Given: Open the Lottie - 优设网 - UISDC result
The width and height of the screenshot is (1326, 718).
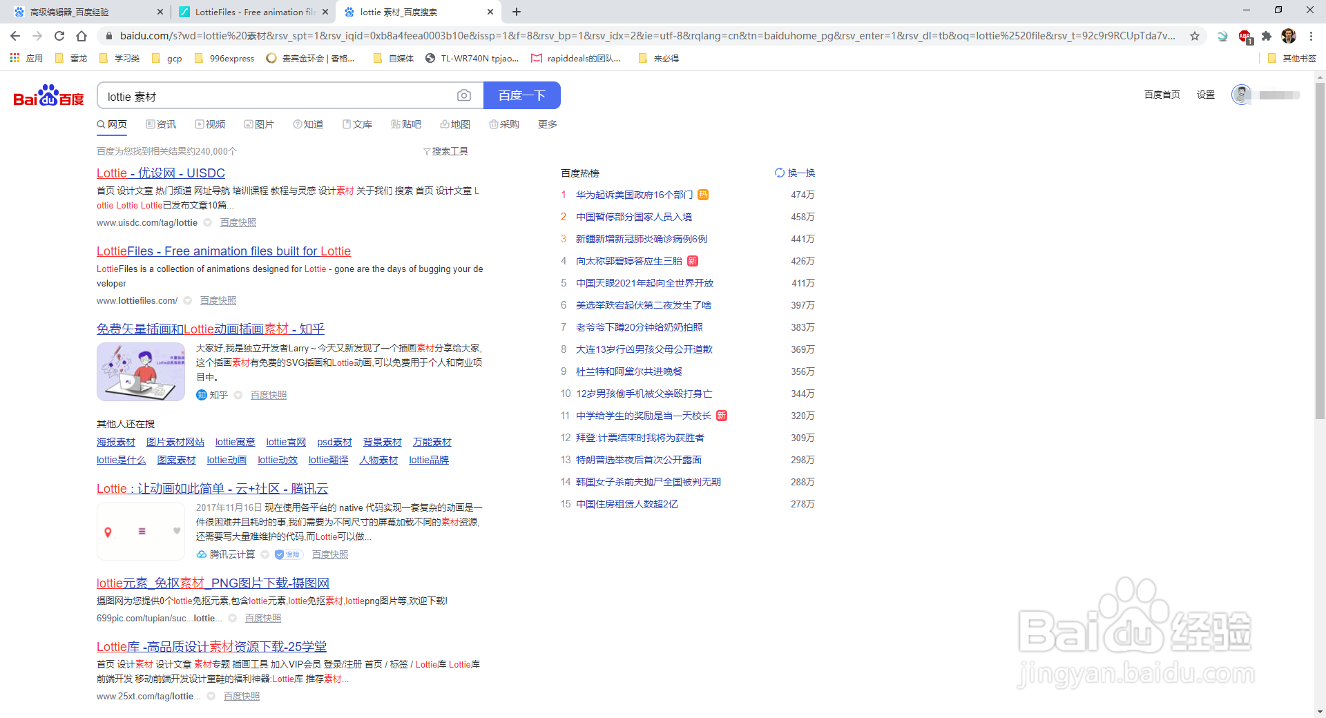Looking at the screenshot, I should pos(161,173).
